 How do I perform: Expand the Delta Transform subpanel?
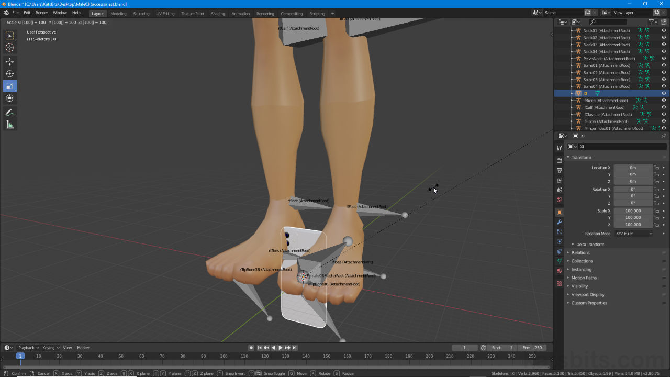coord(590,244)
